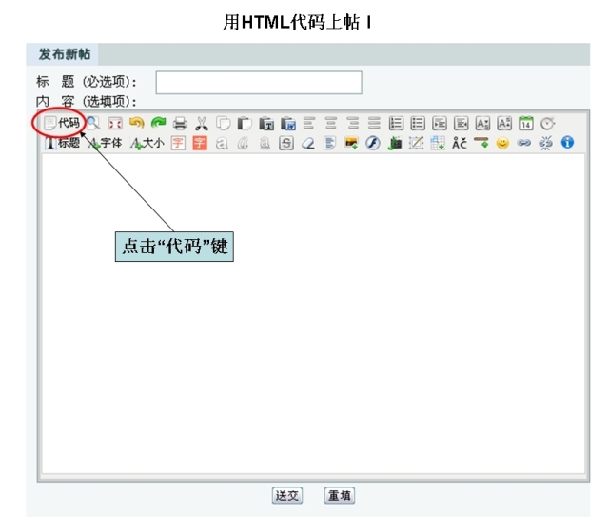The height and width of the screenshot is (517, 609).
Task: Open the 标题 heading dropdown
Action: pos(62,143)
